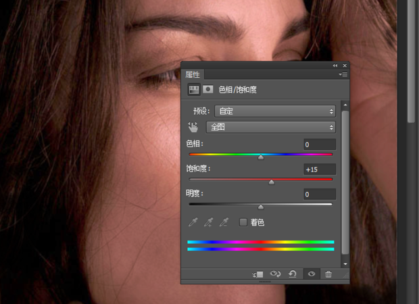
Task: Select the subtract-from-sample eyedropper
Action: point(224,222)
